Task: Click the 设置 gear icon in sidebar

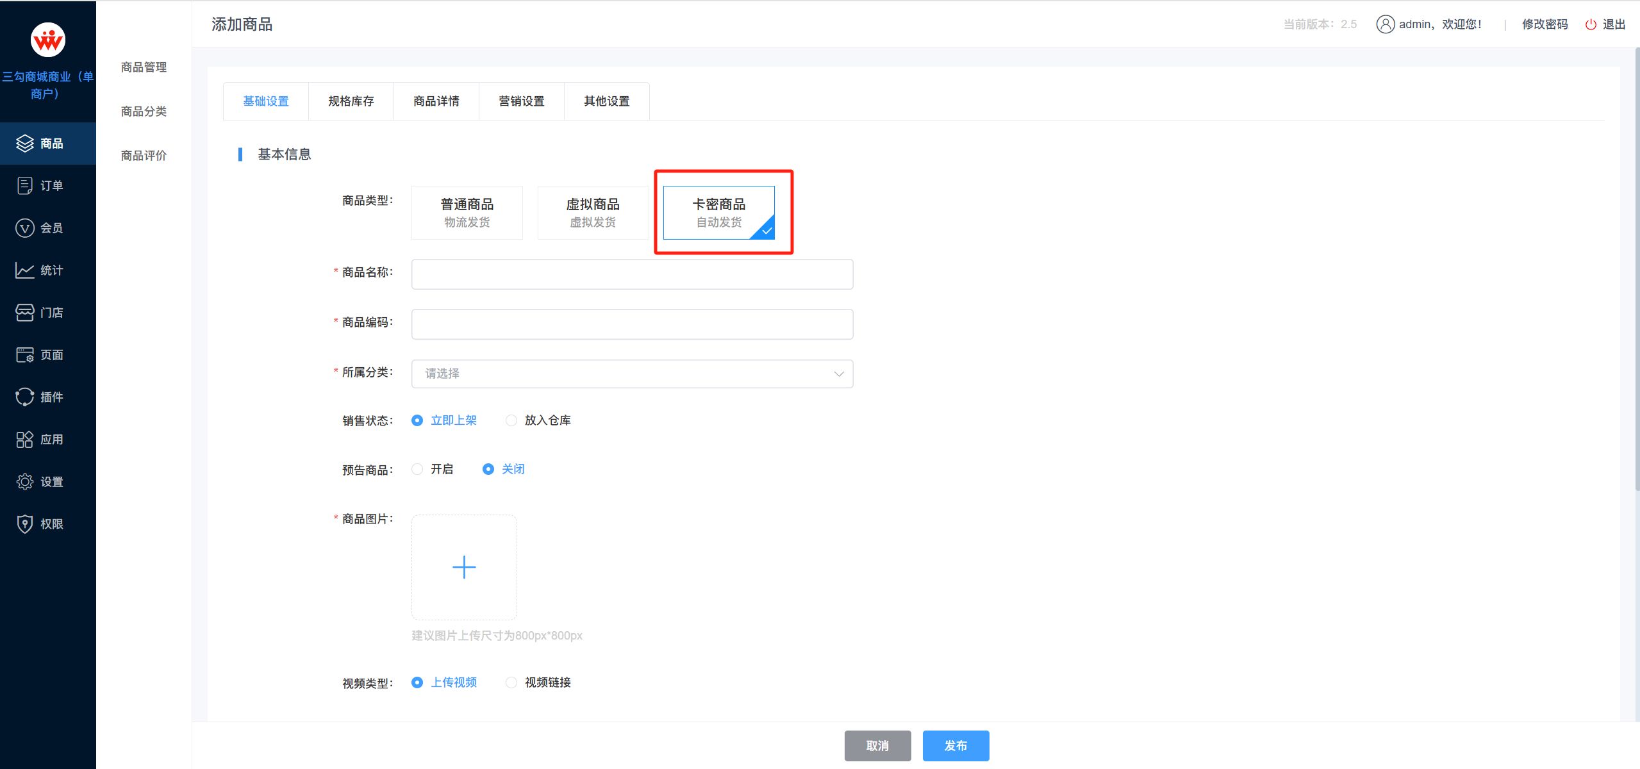Action: point(24,482)
